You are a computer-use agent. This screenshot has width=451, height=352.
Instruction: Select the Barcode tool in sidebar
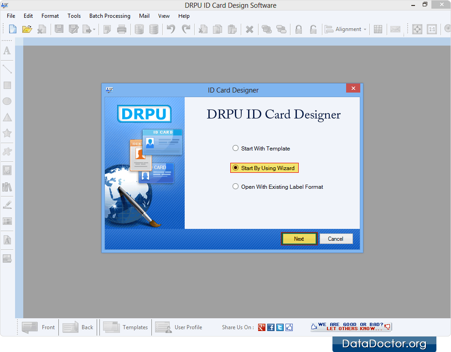pyautogui.click(x=7, y=221)
